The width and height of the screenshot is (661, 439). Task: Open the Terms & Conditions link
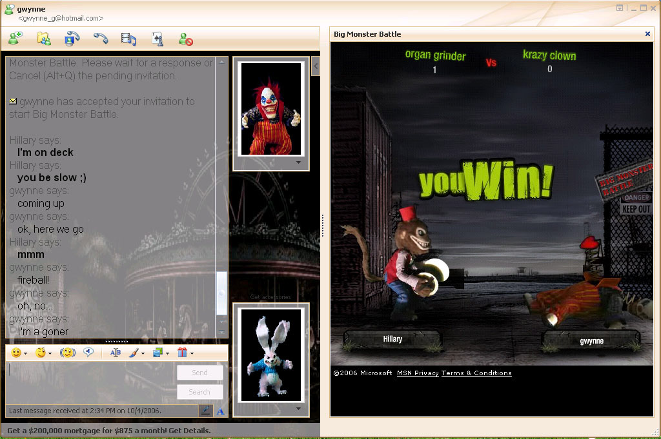pyautogui.click(x=476, y=373)
